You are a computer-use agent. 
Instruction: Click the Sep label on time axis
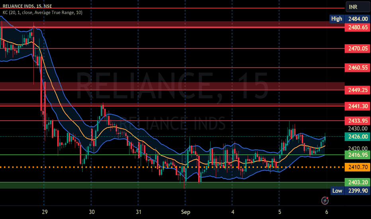click(185, 212)
